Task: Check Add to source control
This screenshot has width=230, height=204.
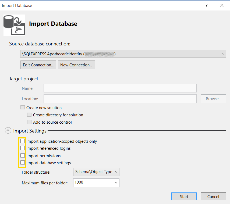Action: [29, 122]
